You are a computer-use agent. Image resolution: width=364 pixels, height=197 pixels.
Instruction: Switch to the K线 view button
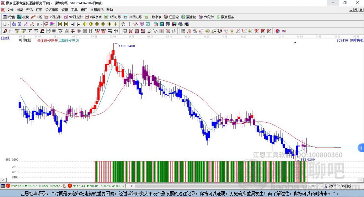[37, 17]
